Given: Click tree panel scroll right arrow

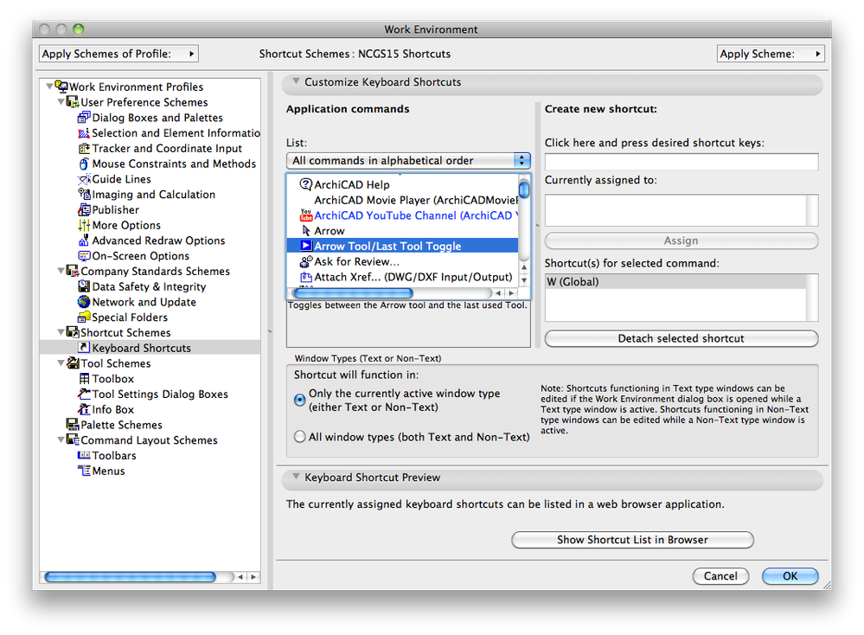Looking at the screenshot, I should (253, 576).
